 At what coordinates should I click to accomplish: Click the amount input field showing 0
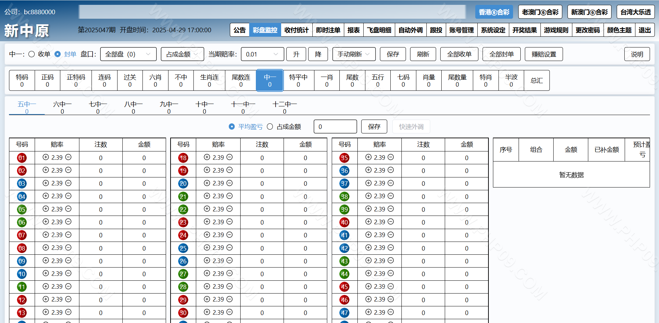click(335, 127)
